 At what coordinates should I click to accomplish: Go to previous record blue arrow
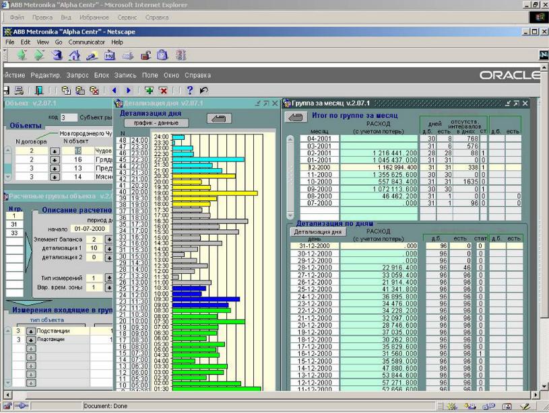114,91
